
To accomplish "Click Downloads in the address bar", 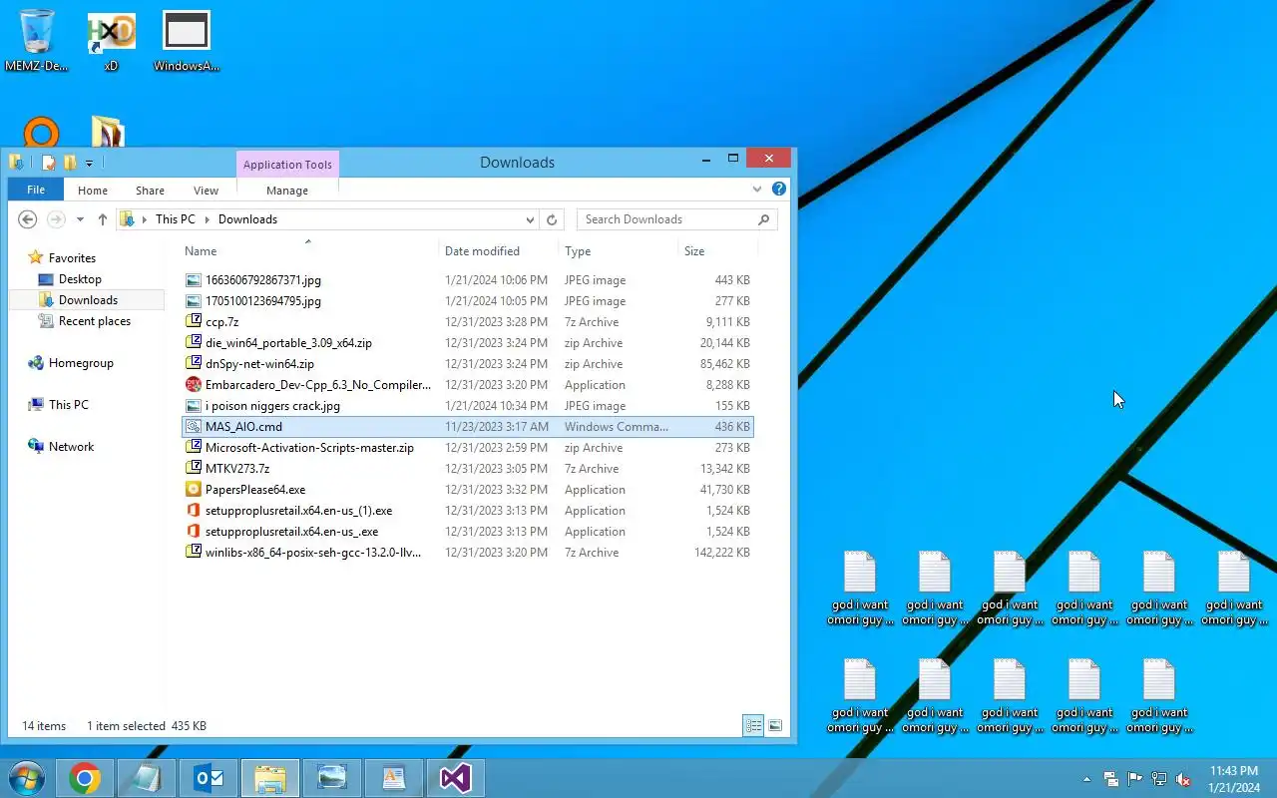I will click(247, 219).
